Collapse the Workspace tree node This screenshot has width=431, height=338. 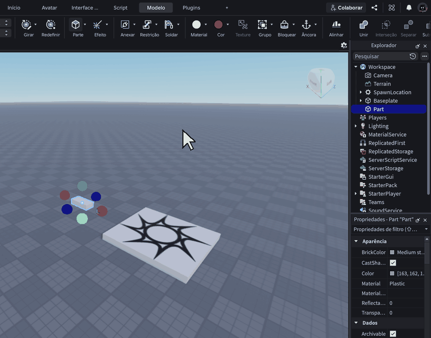356,67
